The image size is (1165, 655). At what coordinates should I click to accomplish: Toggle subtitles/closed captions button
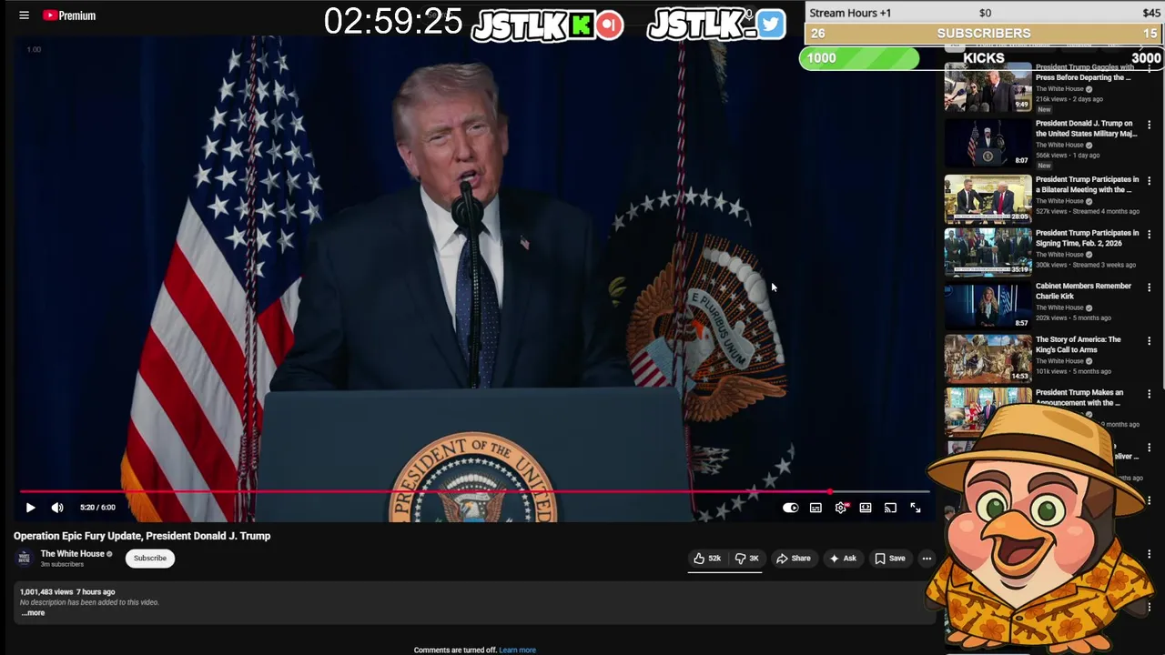tap(815, 508)
